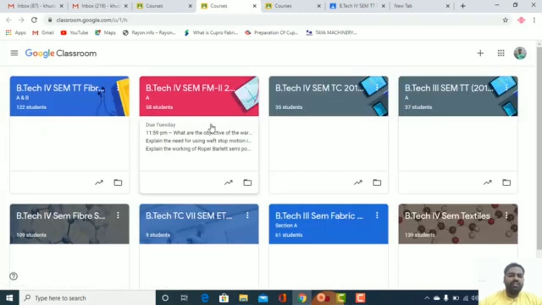This screenshot has width=542, height=305.
Task: Open the 'What are the objective of the war' assignment
Action: pos(199,133)
